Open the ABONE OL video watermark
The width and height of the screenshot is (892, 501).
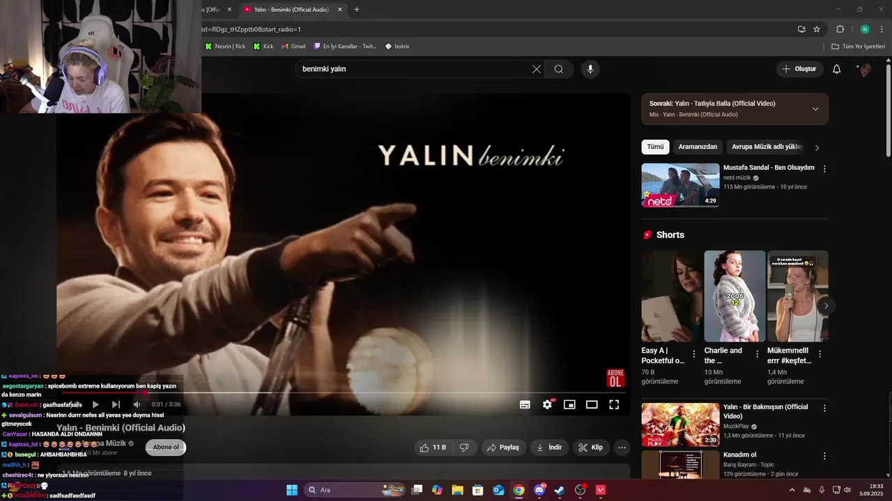(615, 379)
